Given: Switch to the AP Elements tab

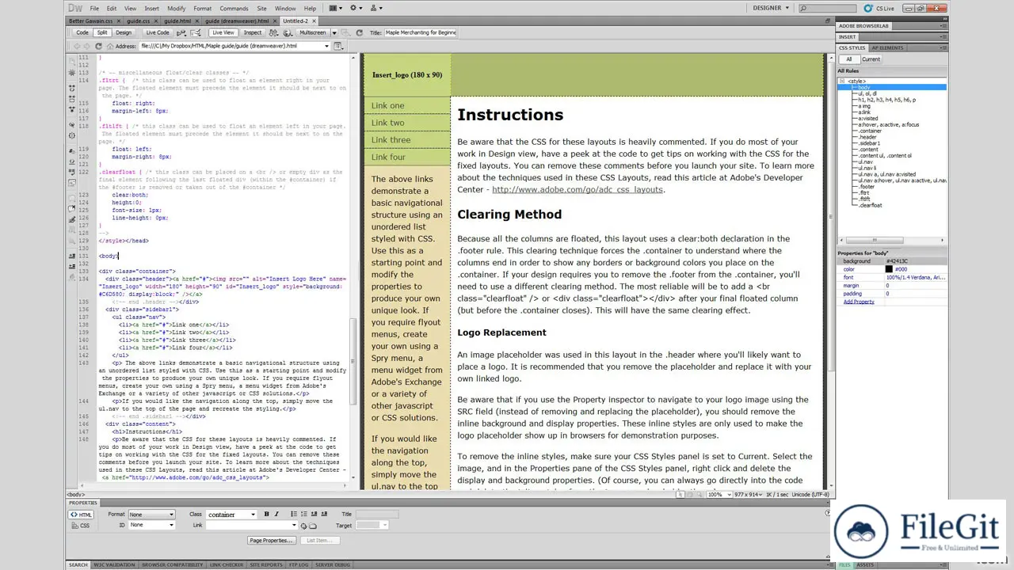Looking at the screenshot, I should tap(888, 47).
